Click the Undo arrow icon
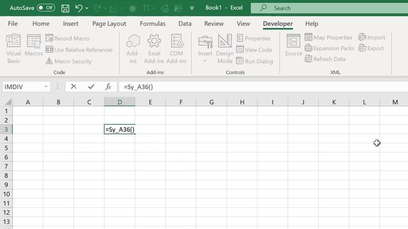408x229 pixels. [x=78, y=8]
